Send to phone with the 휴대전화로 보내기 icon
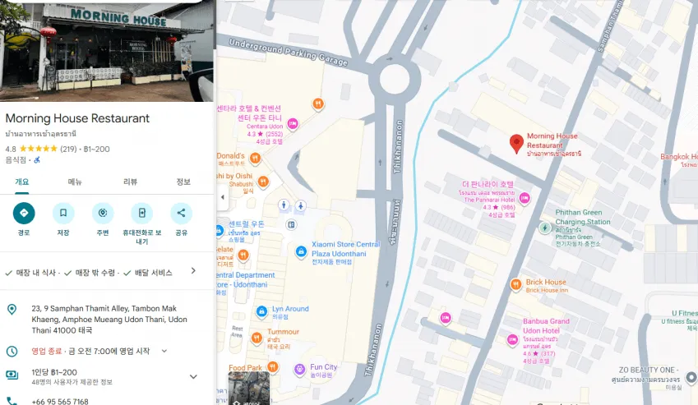This screenshot has width=698, height=405. 142,213
